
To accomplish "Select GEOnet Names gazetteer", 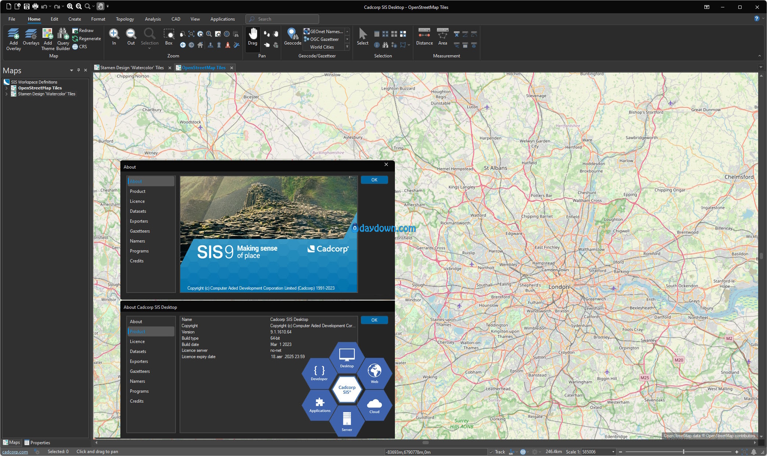I will 324,31.
